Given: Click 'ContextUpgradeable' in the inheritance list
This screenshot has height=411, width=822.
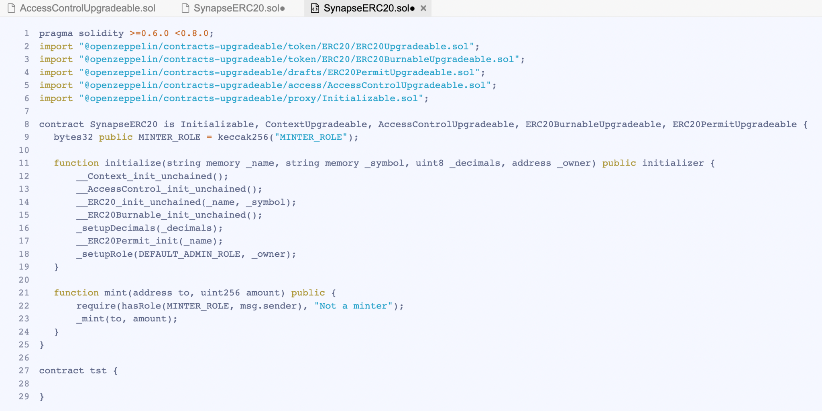Looking at the screenshot, I should tap(316, 124).
